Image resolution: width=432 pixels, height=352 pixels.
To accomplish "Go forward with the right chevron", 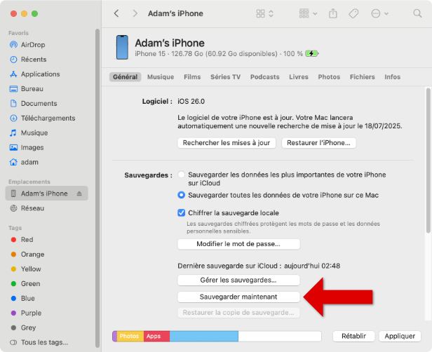I will point(135,13).
